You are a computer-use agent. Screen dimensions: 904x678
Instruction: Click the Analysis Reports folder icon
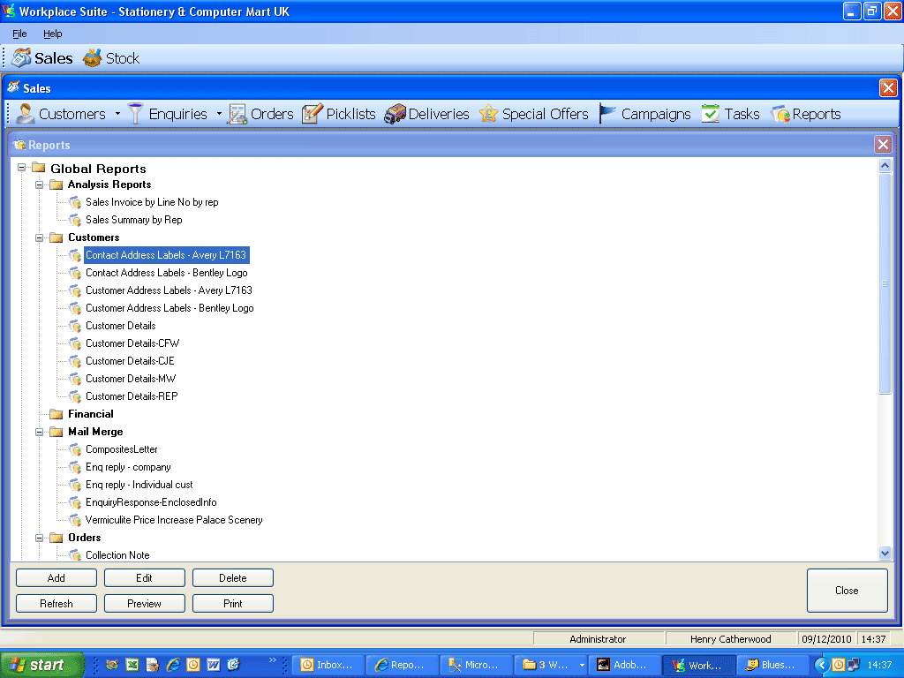click(x=56, y=185)
